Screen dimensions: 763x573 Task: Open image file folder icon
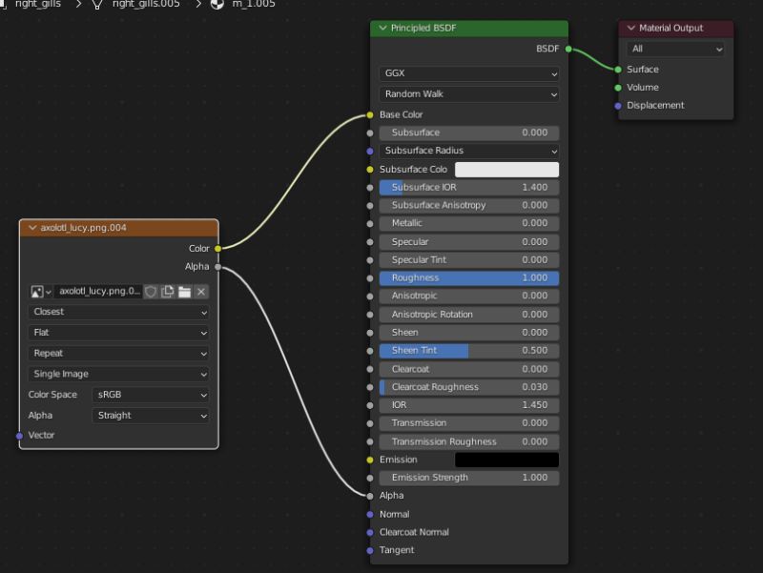tap(184, 292)
